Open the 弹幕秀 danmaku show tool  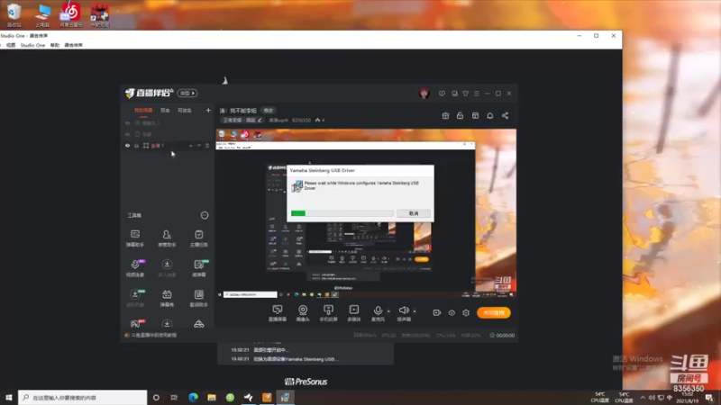[167, 298]
